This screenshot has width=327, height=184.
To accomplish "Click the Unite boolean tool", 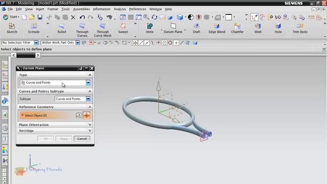I will point(150,28).
